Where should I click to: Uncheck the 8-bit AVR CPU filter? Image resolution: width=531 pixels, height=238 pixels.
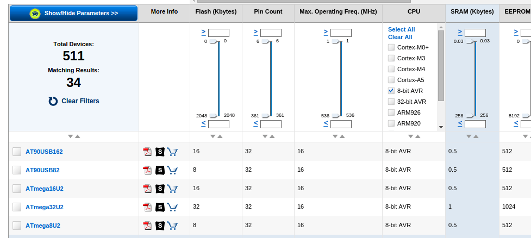(x=391, y=91)
